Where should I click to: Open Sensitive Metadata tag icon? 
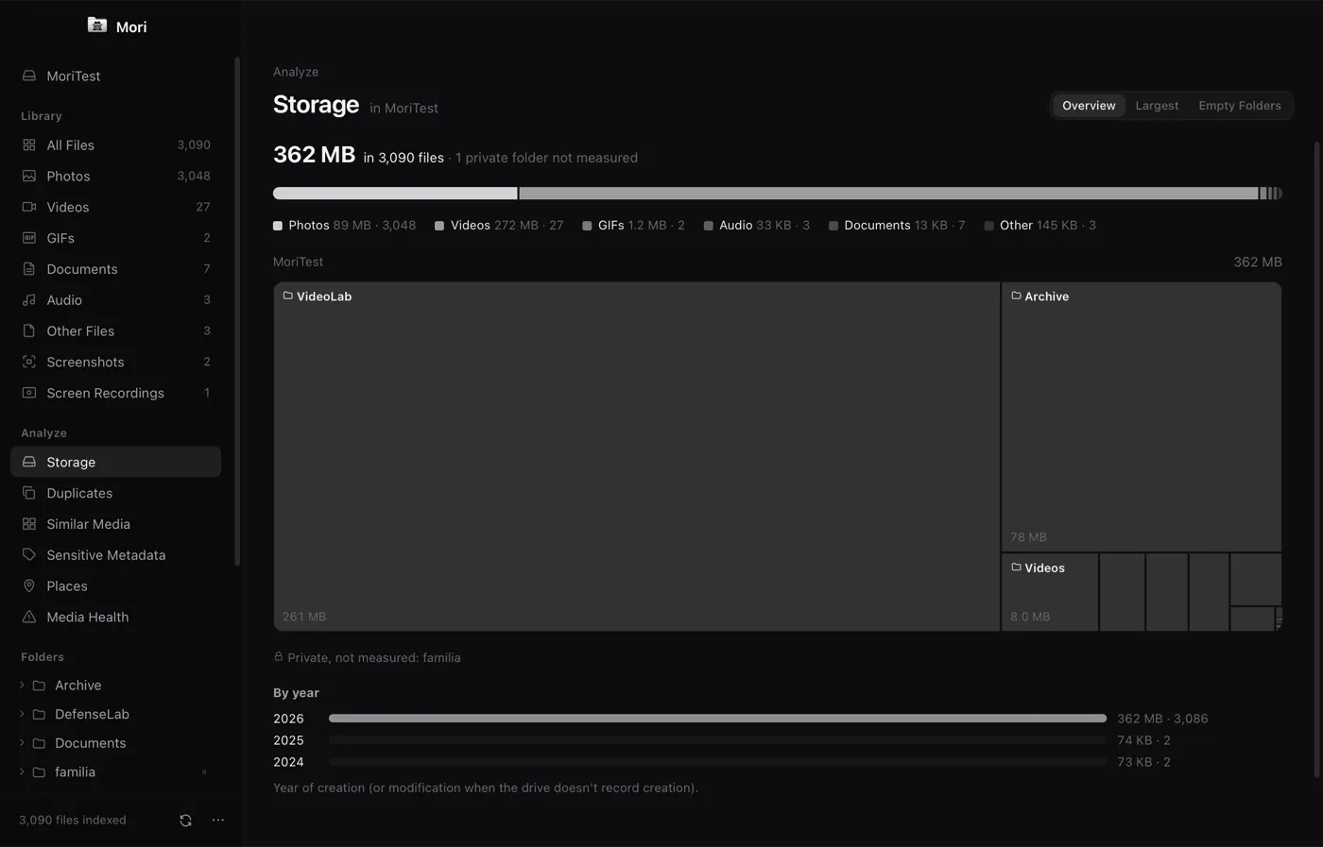coord(29,555)
